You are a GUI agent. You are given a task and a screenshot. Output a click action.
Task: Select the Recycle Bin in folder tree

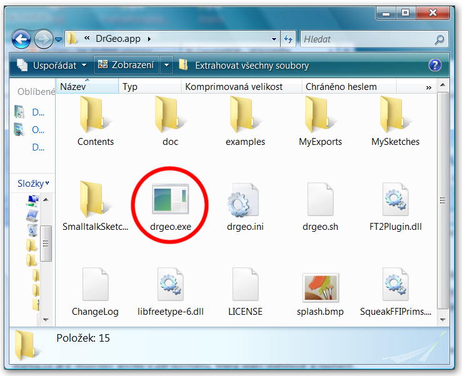coord(33,230)
